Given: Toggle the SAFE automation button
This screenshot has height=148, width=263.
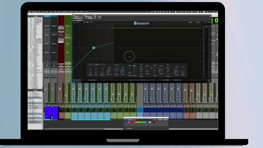Looking at the screenshot, I should [95, 18].
